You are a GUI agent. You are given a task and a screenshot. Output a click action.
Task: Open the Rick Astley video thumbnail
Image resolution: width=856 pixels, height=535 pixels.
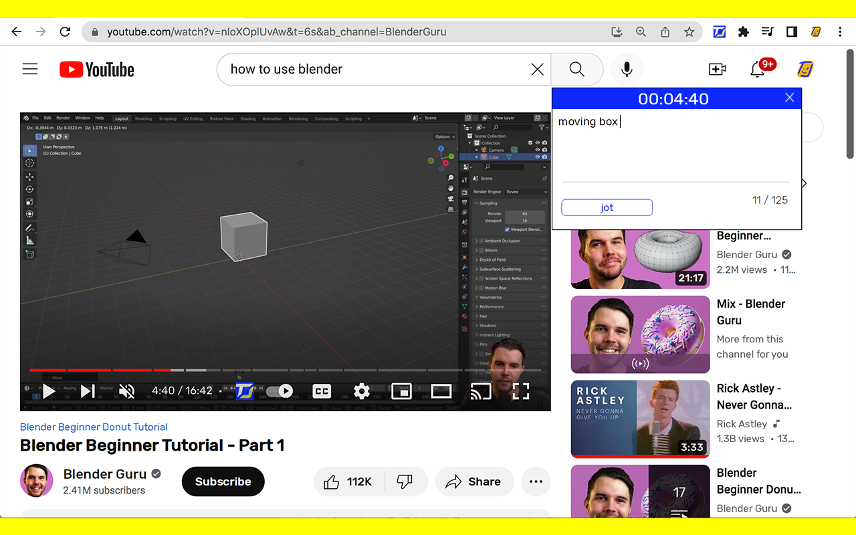[x=640, y=419]
